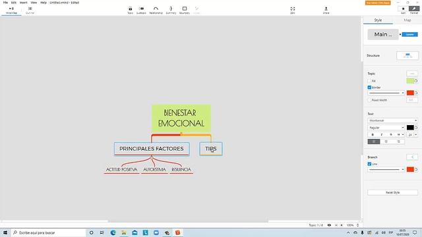
Task: Select the TIPS topic
Action: pyautogui.click(x=211, y=149)
